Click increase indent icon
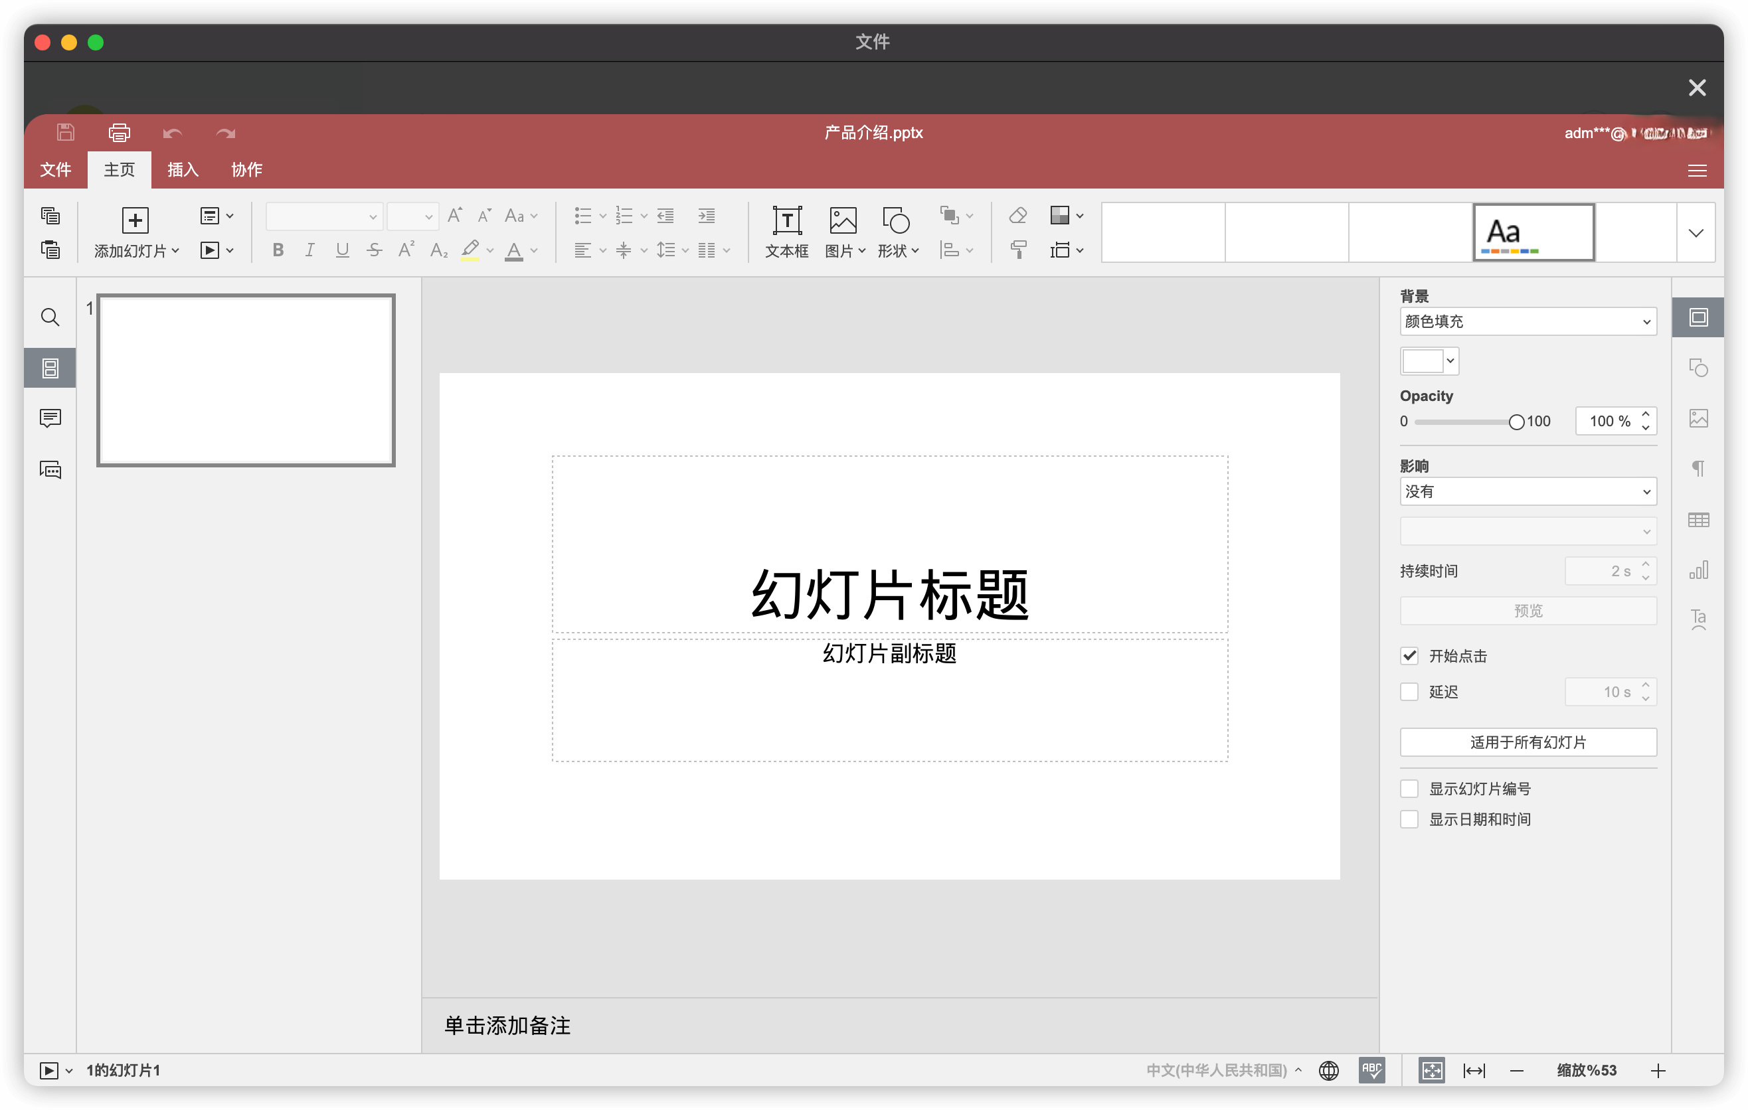Image resolution: width=1748 pixels, height=1110 pixels. [x=707, y=216]
